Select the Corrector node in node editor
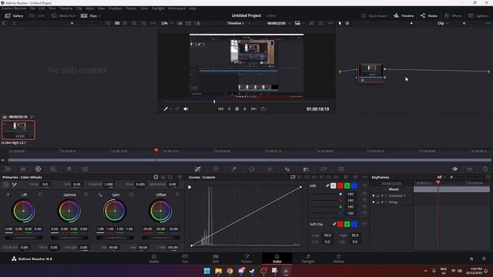The height and width of the screenshot is (277, 493). [371, 73]
